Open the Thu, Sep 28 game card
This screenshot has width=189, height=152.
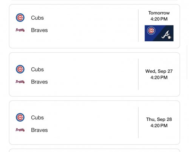coord(94,122)
